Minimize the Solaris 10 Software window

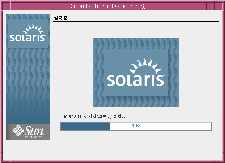click(x=211, y=6)
